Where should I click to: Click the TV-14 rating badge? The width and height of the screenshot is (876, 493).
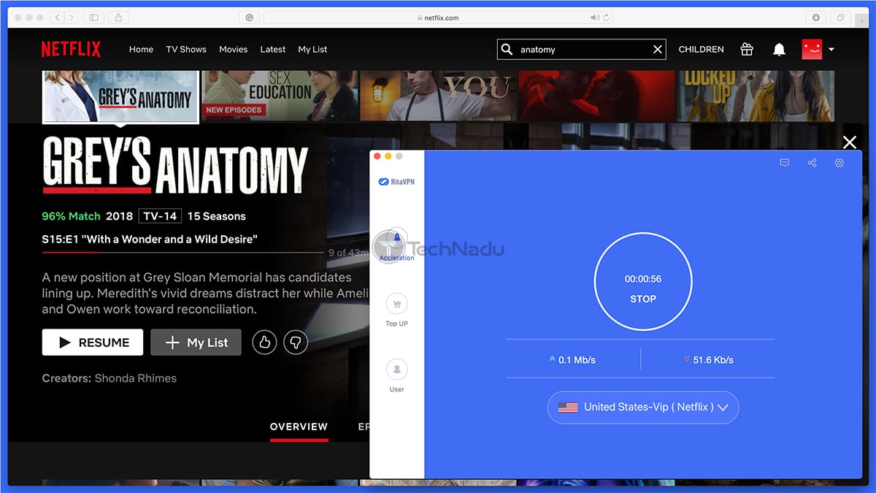point(159,216)
